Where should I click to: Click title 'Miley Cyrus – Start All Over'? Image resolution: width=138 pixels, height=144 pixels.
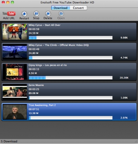[x=45, y=25]
